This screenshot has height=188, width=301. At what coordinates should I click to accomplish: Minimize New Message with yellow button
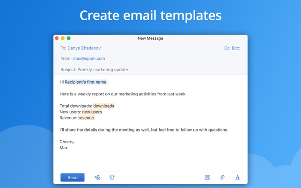[x=63, y=38]
